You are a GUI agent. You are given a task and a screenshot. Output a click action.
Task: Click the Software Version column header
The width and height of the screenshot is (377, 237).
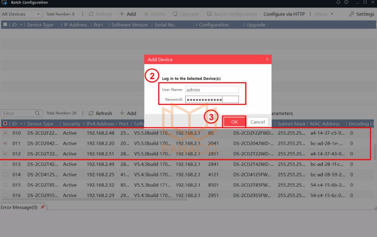click(x=130, y=24)
